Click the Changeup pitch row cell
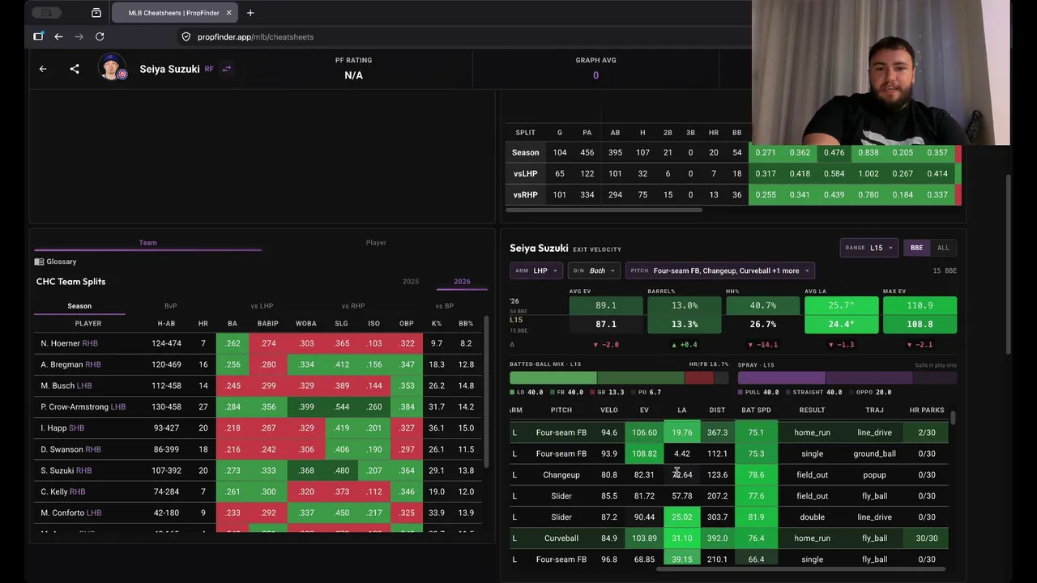This screenshot has height=583, width=1037. [561, 475]
